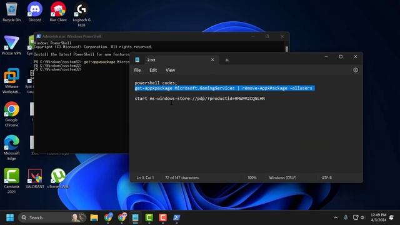The image size is (400, 225).
Task: Click the UTF-8 encoding indicator
Action: [x=326, y=177]
